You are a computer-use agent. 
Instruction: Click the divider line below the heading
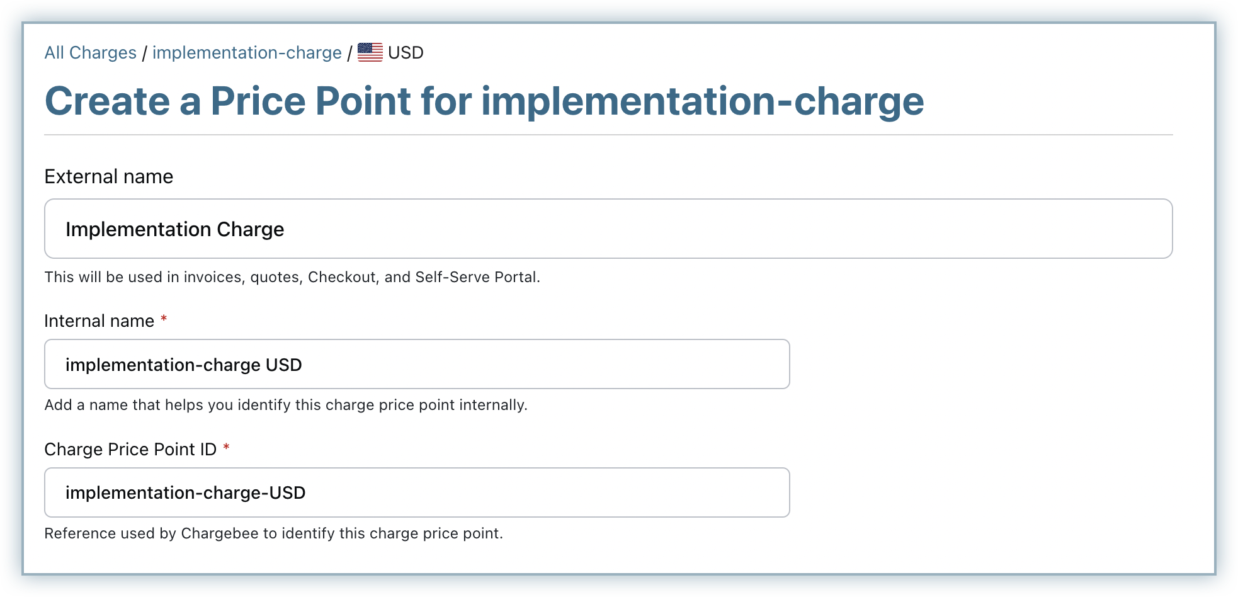point(608,135)
